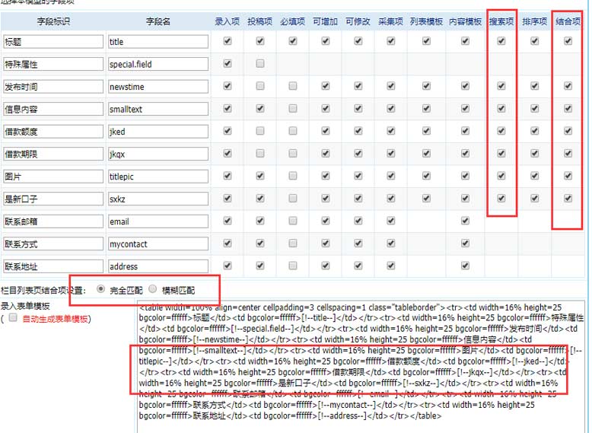Select the 完全匹配 radio button
The image size is (592, 433).
click(100, 289)
